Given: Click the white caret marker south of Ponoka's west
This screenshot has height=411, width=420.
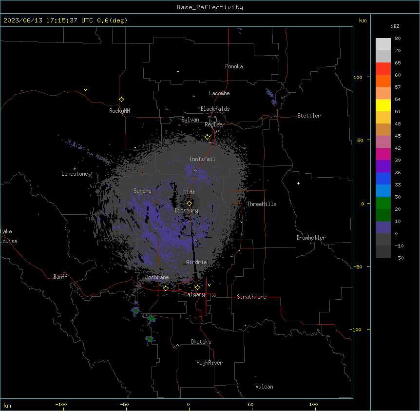Looking at the screenshot, I should 178,72.
